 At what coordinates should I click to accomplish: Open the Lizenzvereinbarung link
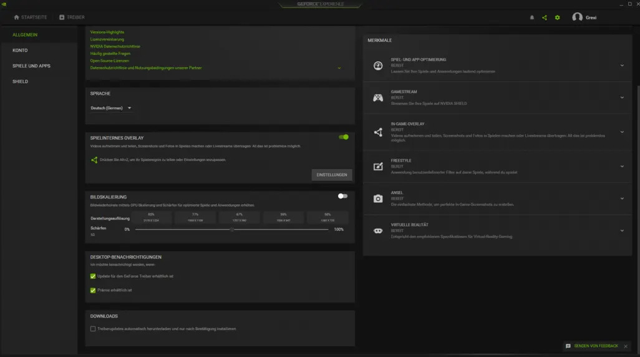pyautogui.click(x=107, y=39)
